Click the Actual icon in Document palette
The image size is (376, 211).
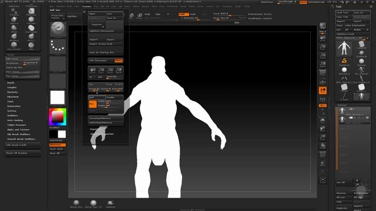tap(110, 70)
